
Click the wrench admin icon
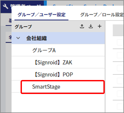click(6, 6)
